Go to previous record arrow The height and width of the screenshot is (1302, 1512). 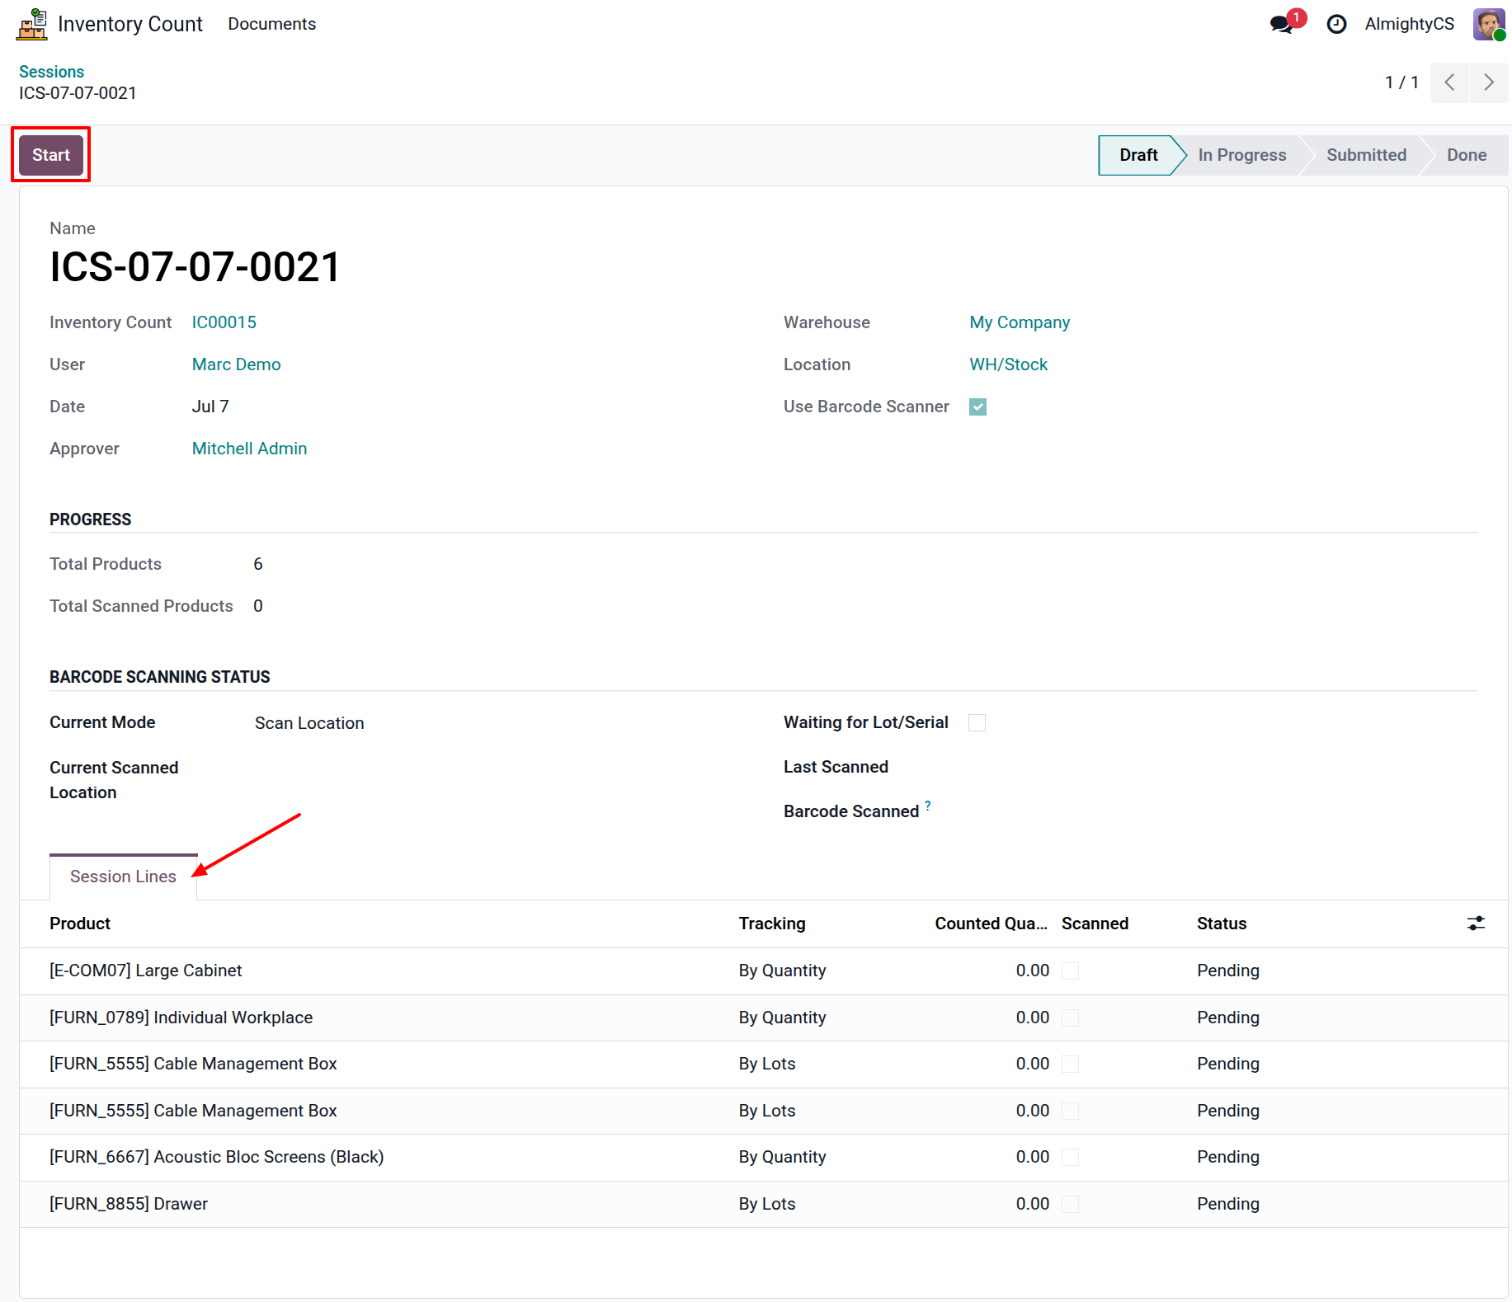point(1449,82)
